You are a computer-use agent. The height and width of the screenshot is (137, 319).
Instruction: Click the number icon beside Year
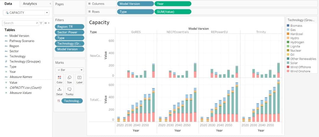tap(6, 72)
